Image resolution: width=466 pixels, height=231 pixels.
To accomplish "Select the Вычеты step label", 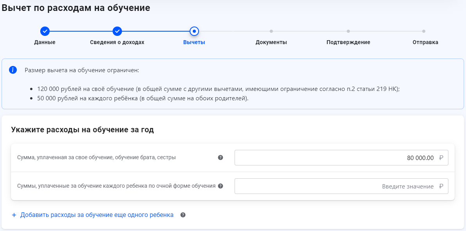I will [194, 42].
